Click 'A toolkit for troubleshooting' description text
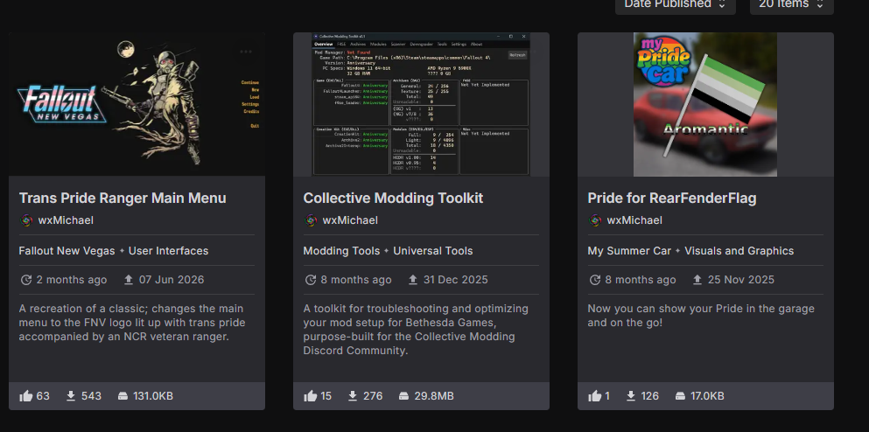The height and width of the screenshot is (432, 869). [x=416, y=330]
